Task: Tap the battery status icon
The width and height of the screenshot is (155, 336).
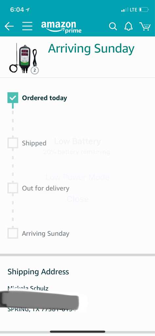Action: coord(144,10)
